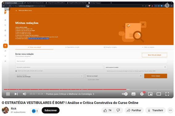Screen dimensions: 175x116
Task: Click the Título da redação input field
Action: tap(91, 61)
